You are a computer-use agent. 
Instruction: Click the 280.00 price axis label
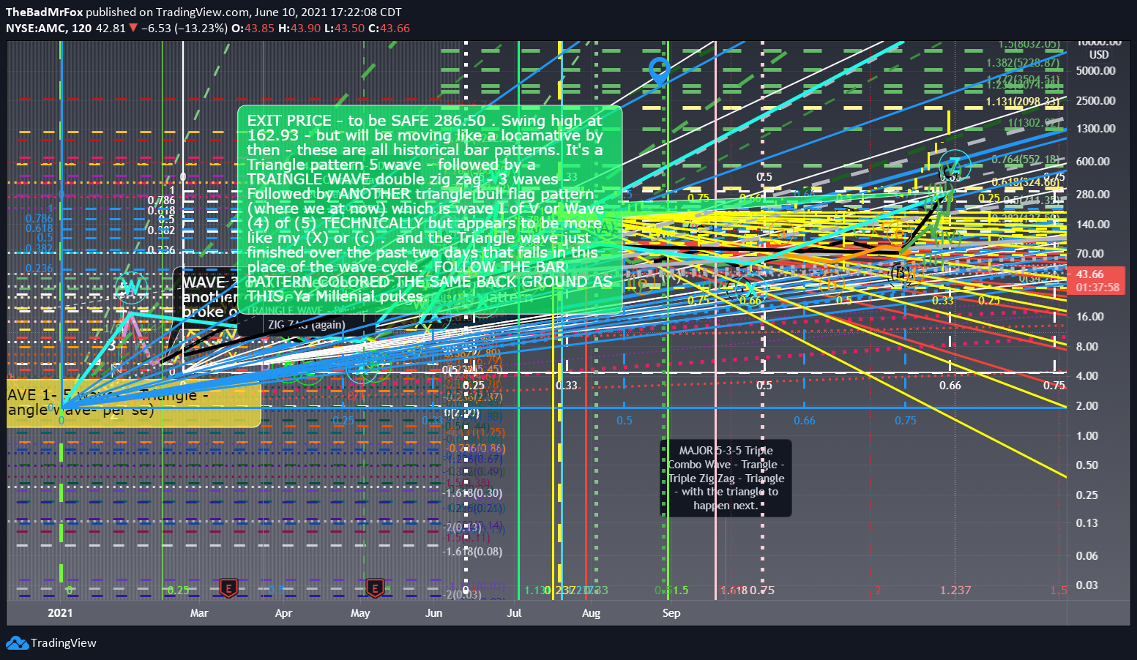click(x=1093, y=195)
